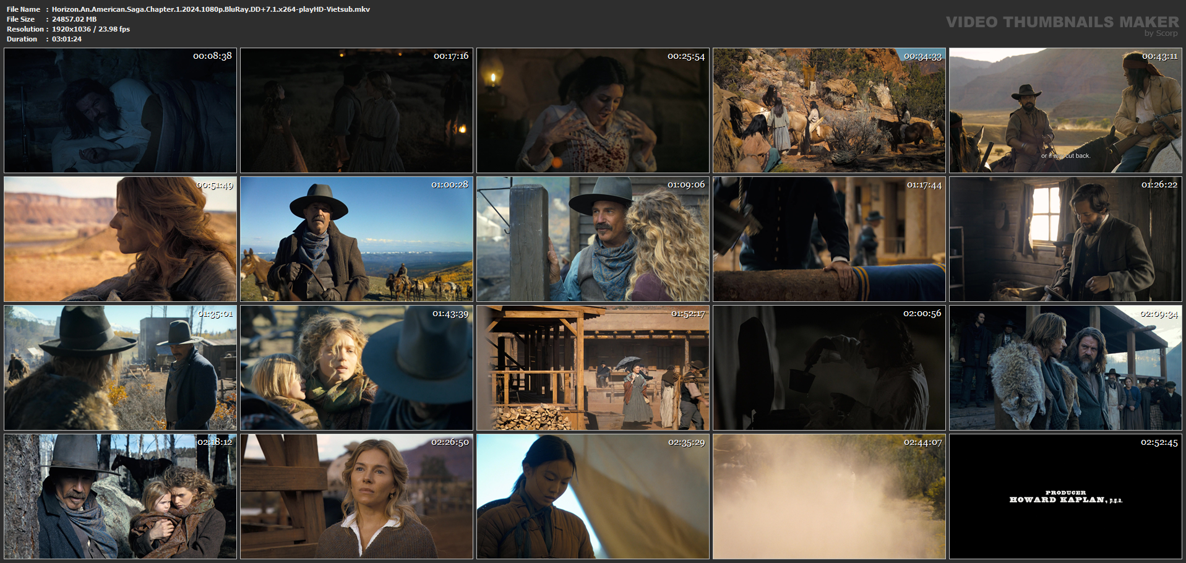Select the thumbnail stamped 01:52:17
Image resolution: width=1186 pixels, height=563 pixels.
click(593, 368)
